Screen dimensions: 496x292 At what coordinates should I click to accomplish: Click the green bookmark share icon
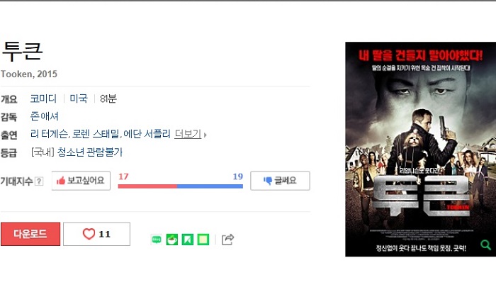[187, 240]
